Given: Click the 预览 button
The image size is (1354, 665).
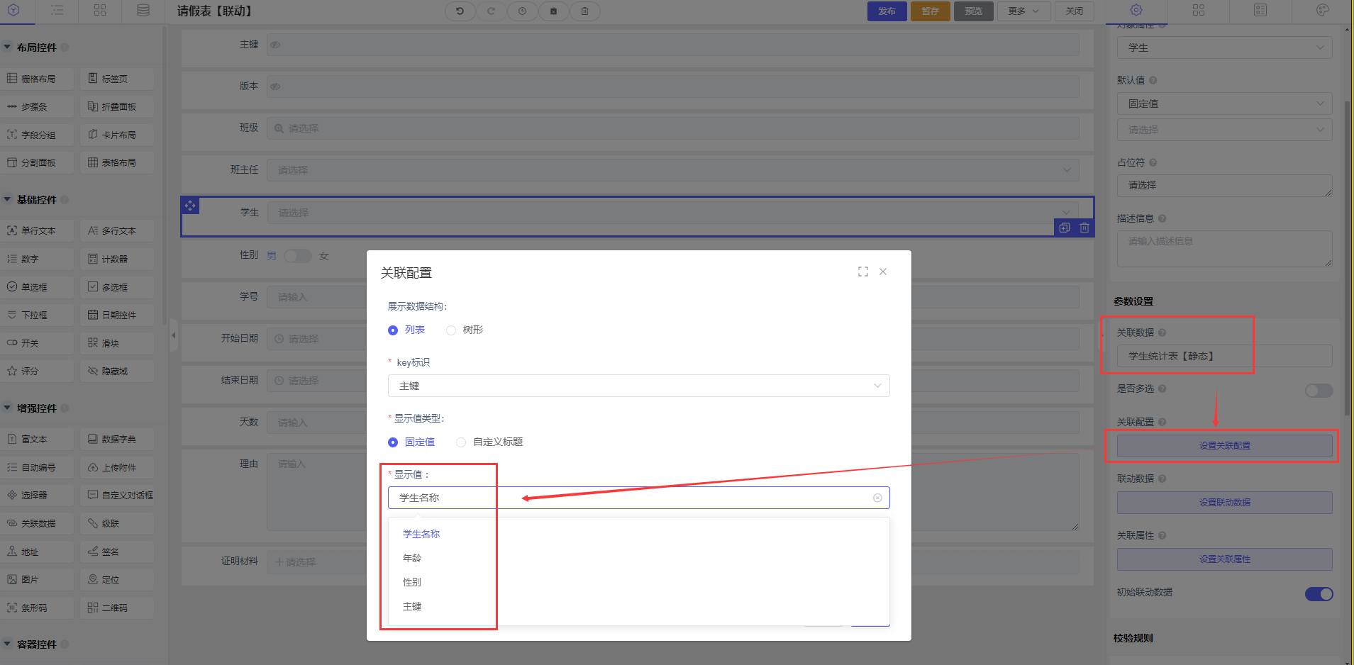Looking at the screenshot, I should [974, 11].
